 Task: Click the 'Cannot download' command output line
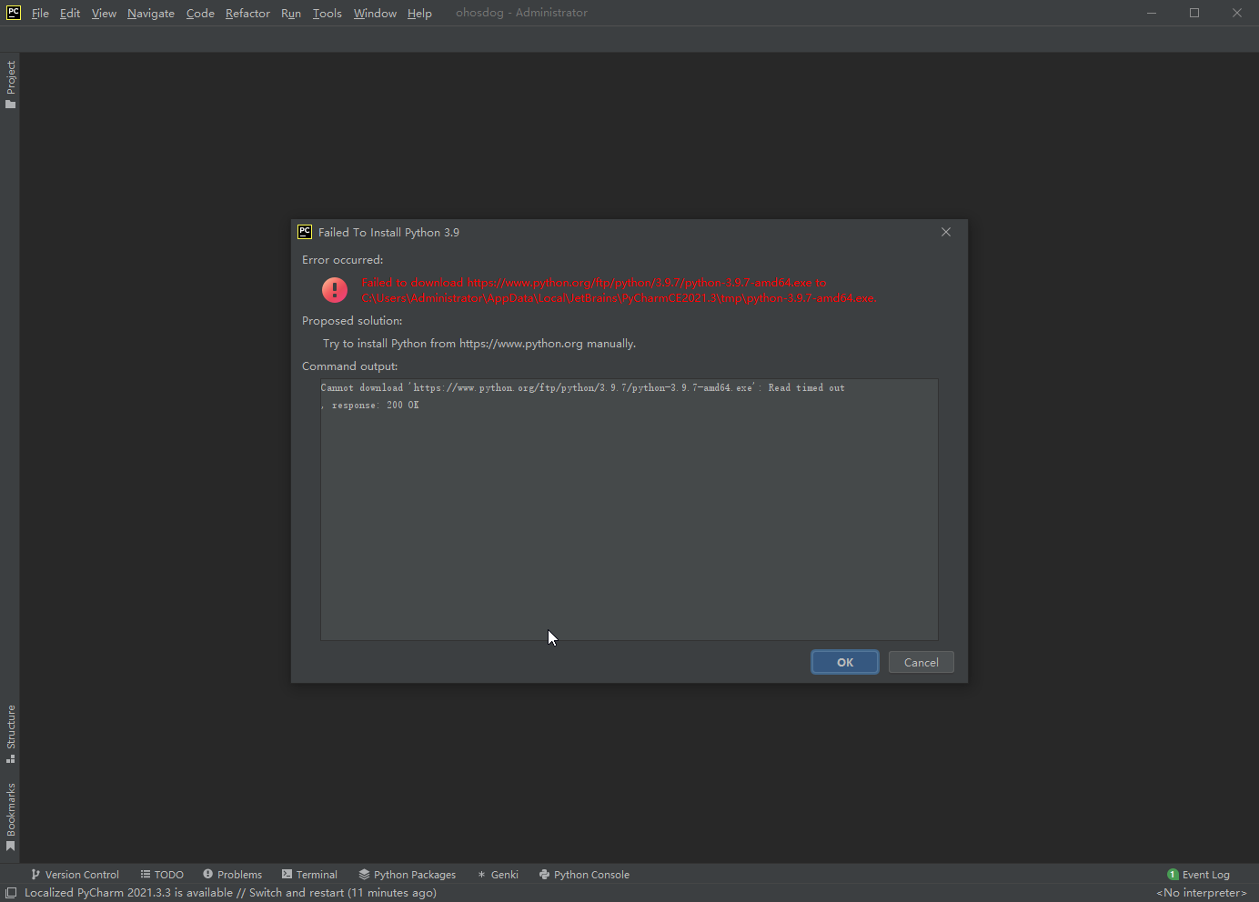(582, 388)
